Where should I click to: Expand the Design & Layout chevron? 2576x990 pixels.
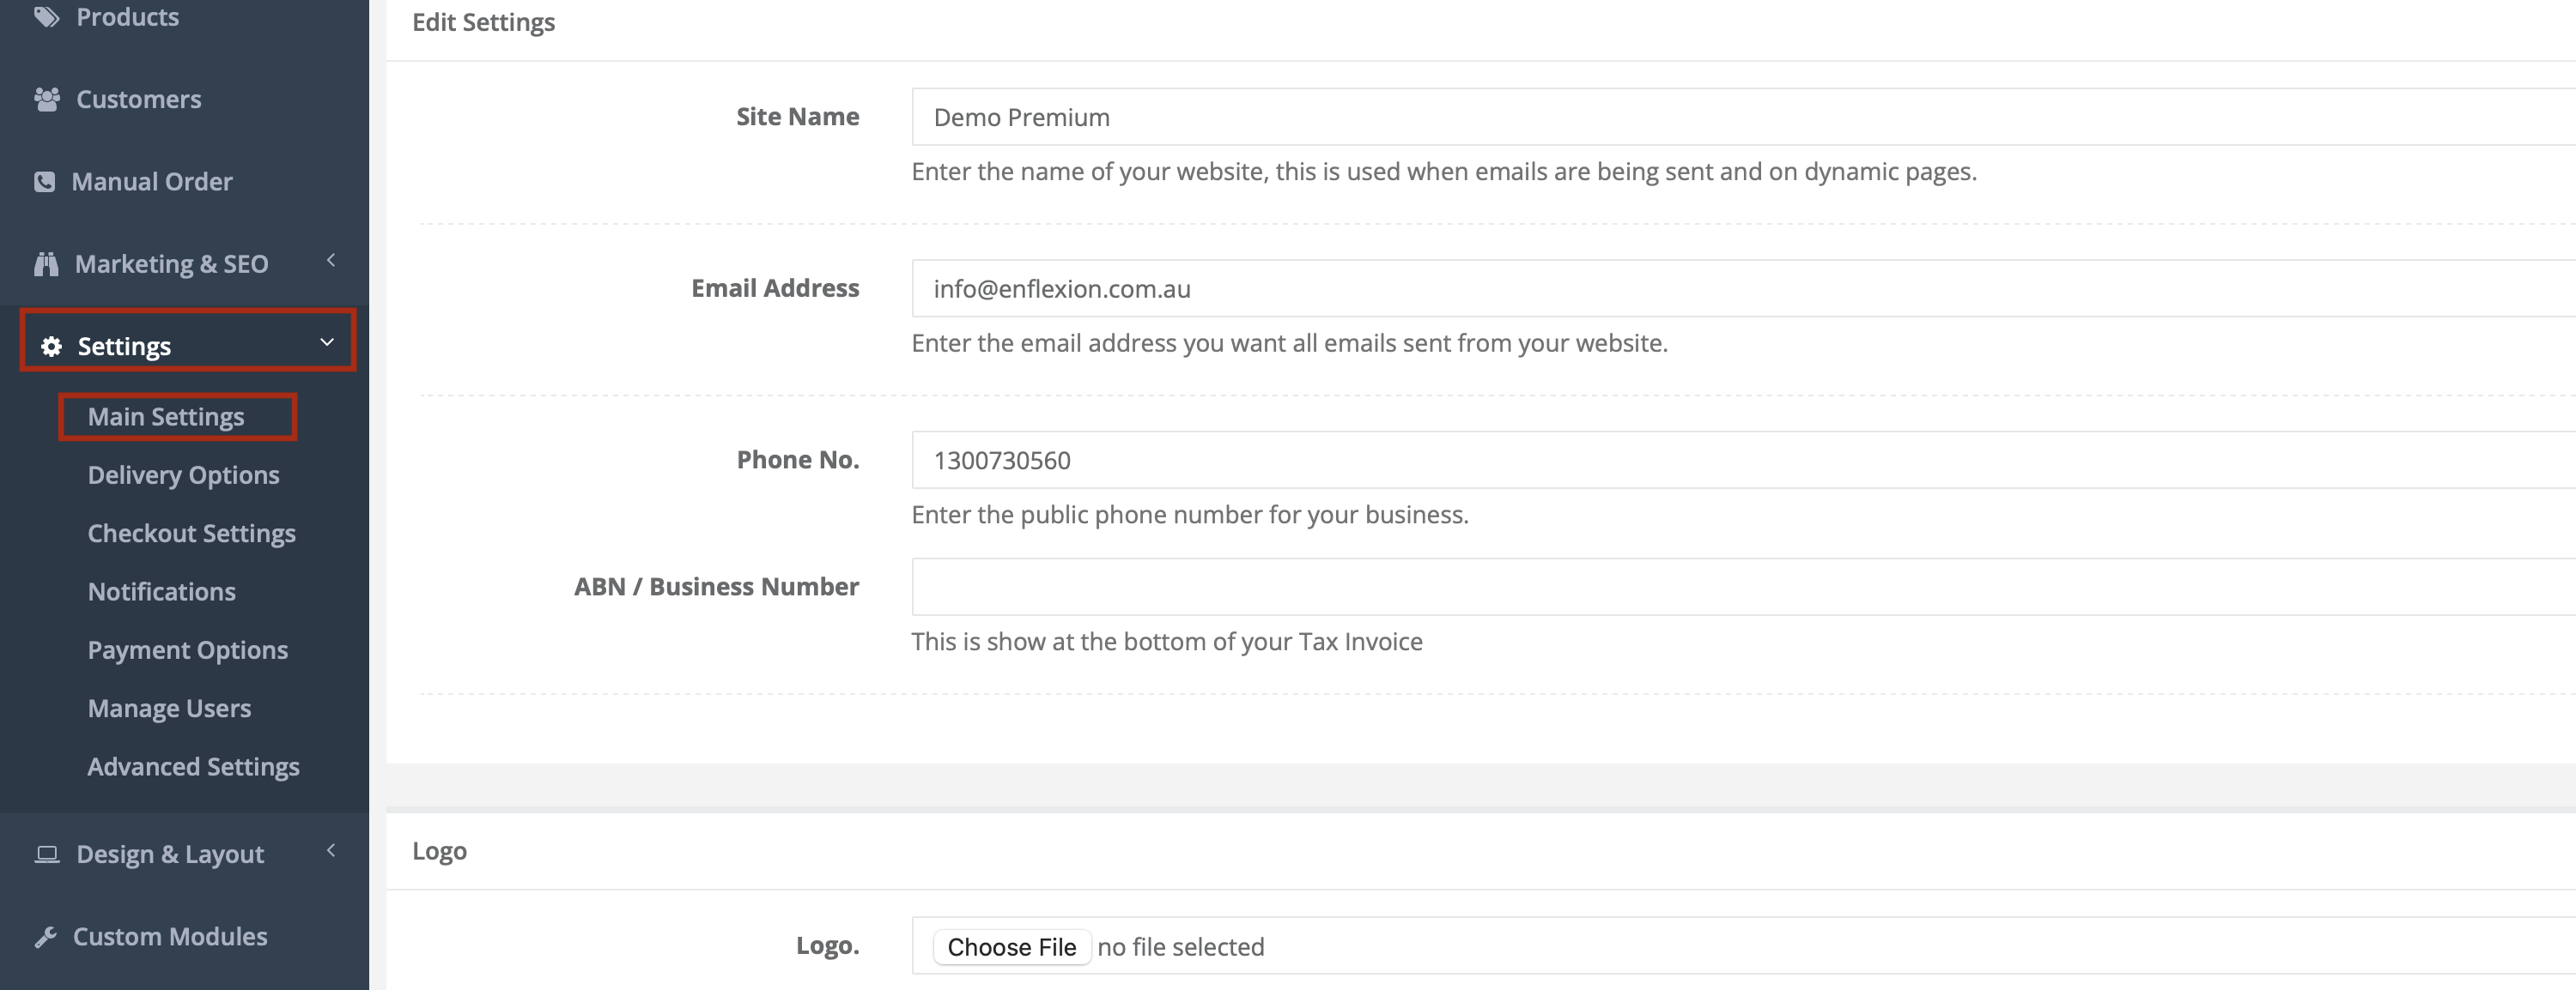click(x=331, y=851)
